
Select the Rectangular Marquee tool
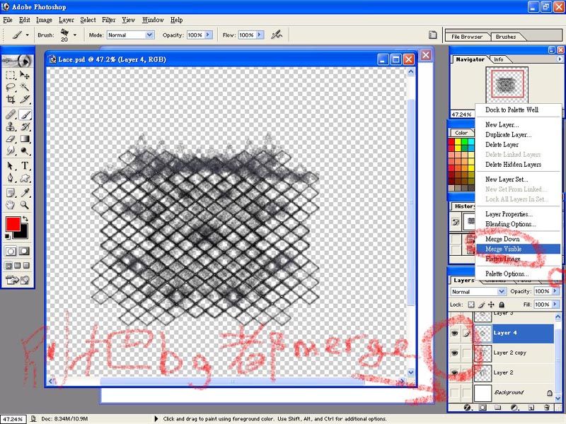11,75
